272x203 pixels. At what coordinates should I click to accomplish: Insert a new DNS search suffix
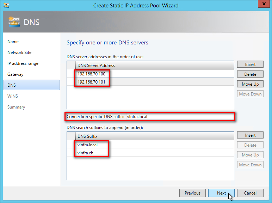pos(250,135)
